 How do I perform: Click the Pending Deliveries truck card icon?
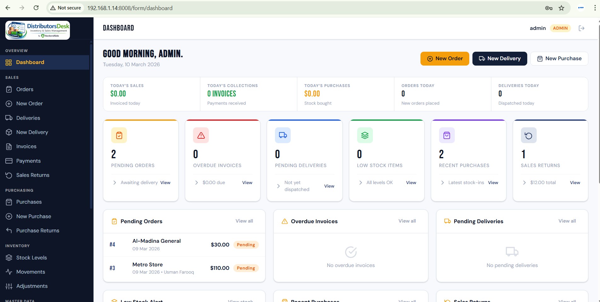(x=283, y=135)
